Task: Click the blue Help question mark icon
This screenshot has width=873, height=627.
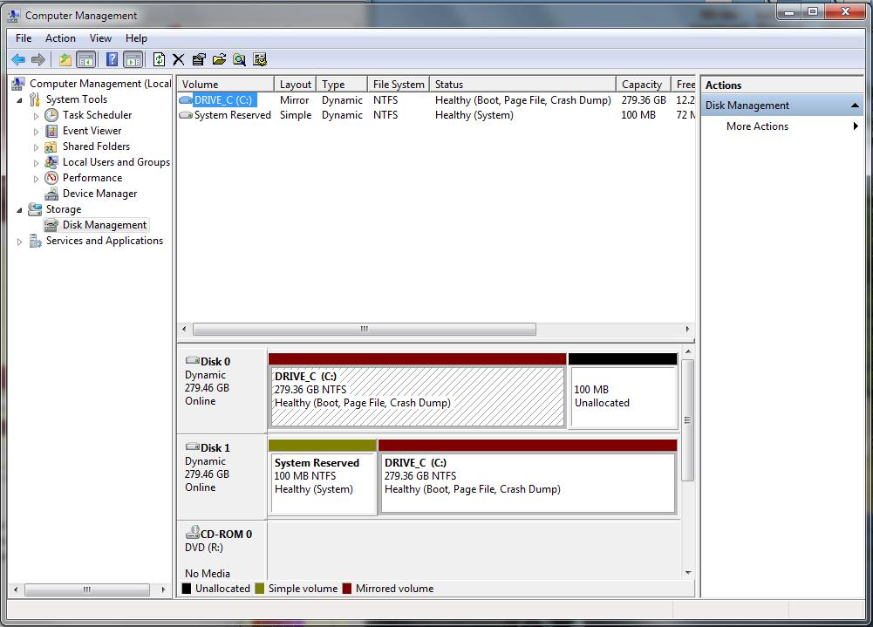Action: point(112,59)
